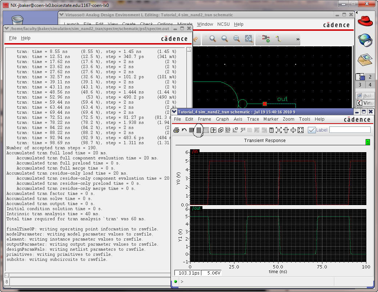Click the Label text input field
Image resolution: width=378 pixels, height=292 pixels.
(x=350, y=130)
